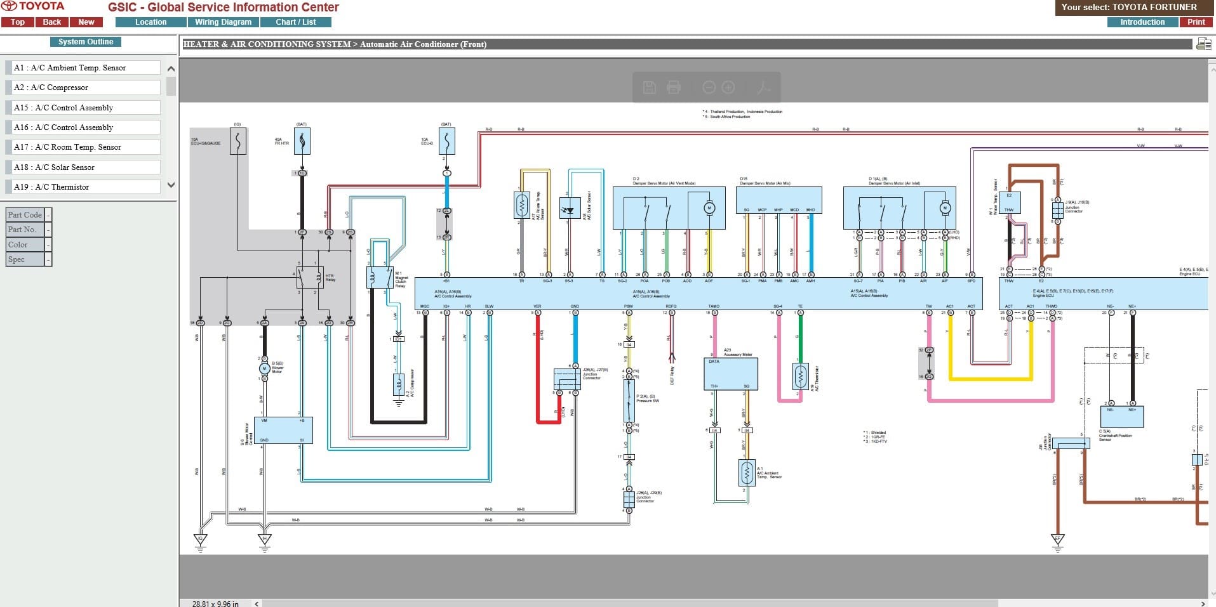Click the Introduction button
The width and height of the screenshot is (1216, 607).
tap(1142, 22)
